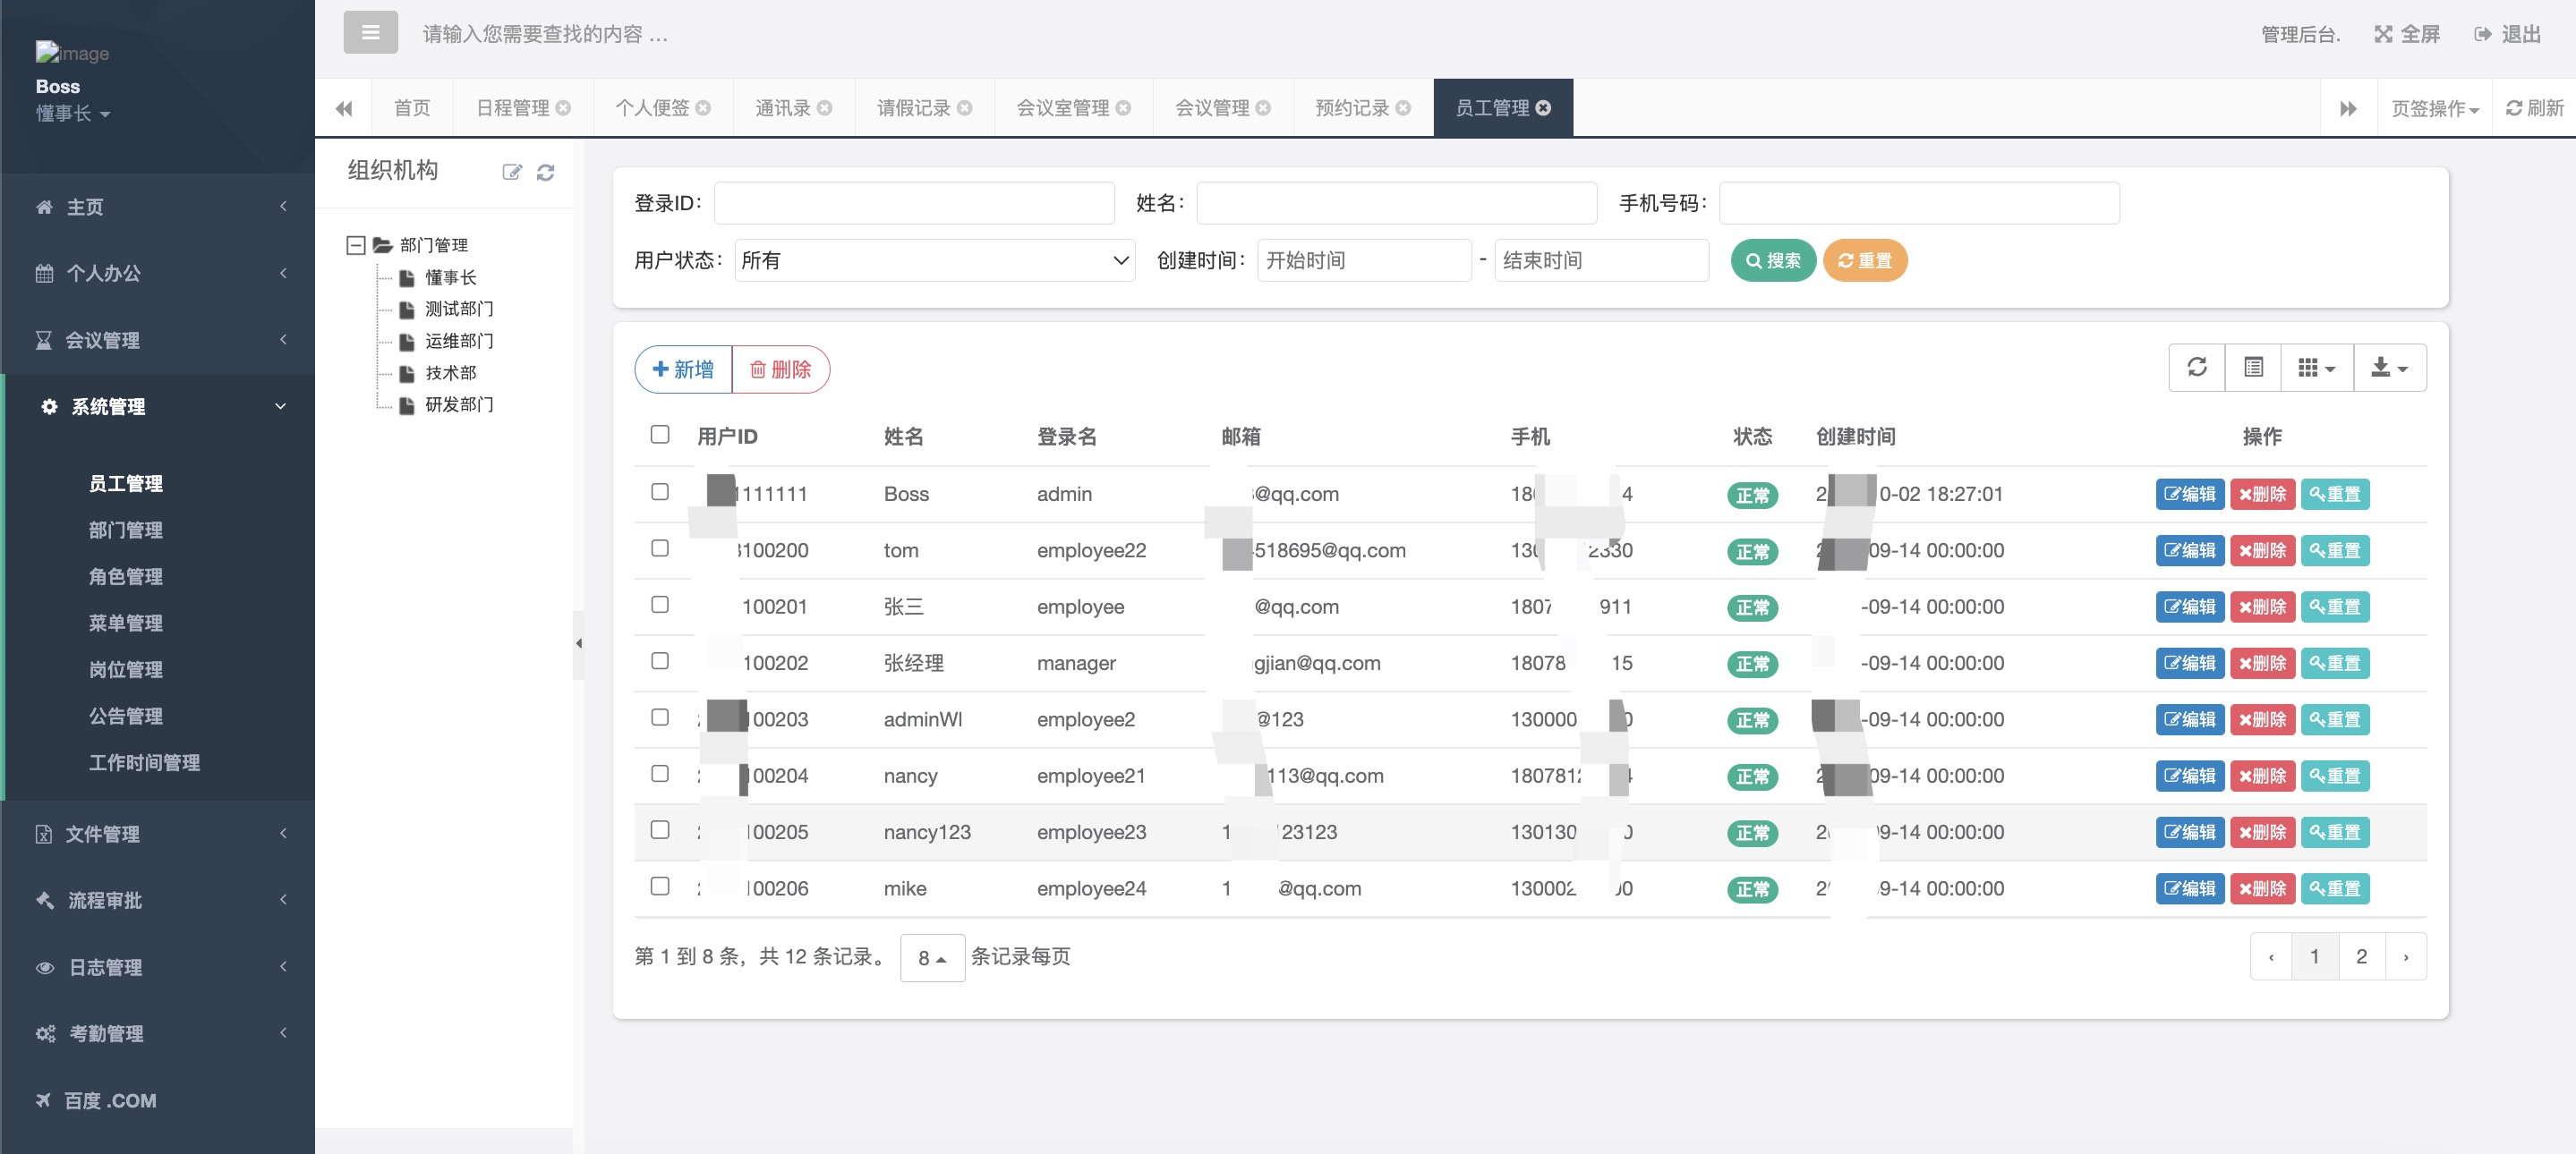Viewport: 2576px width, 1154px height.
Task: Click the green 搜索 button
Action: (x=1772, y=261)
